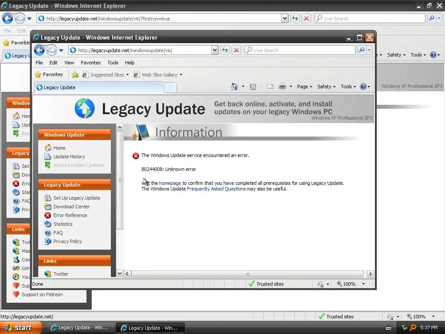Image resolution: width=445 pixels, height=334 pixels.
Task: Click horizontal scrollbar right arrow
Action: coord(370,274)
